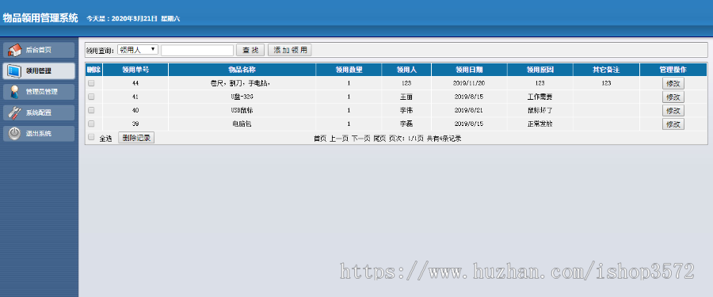Click the power icon for 退出系统
The image size is (713, 297).
tap(14, 133)
